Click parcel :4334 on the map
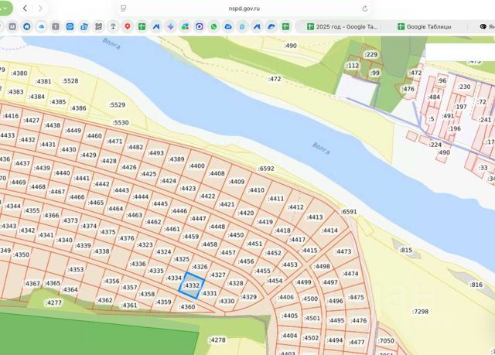495x355 pixels. pos(173,278)
